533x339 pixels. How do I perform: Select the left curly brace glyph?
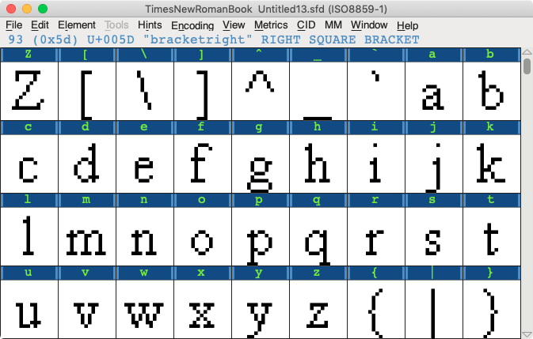coord(376,309)
